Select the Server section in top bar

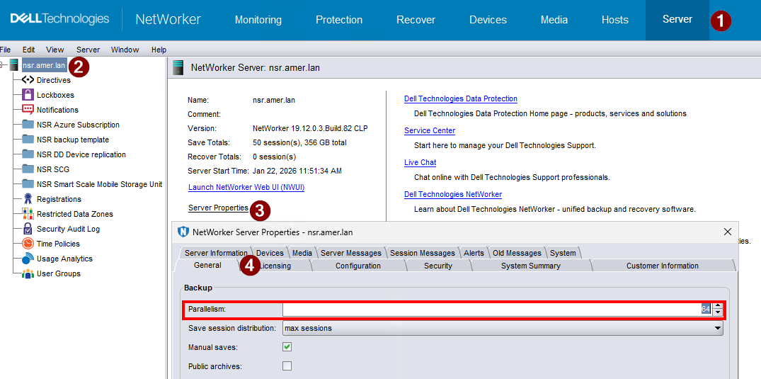[677, 19]
